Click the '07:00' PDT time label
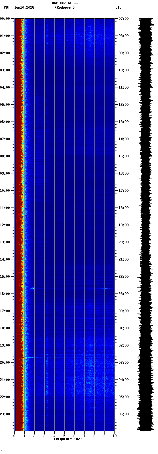The image size is (158, 454). pos(5,139)
